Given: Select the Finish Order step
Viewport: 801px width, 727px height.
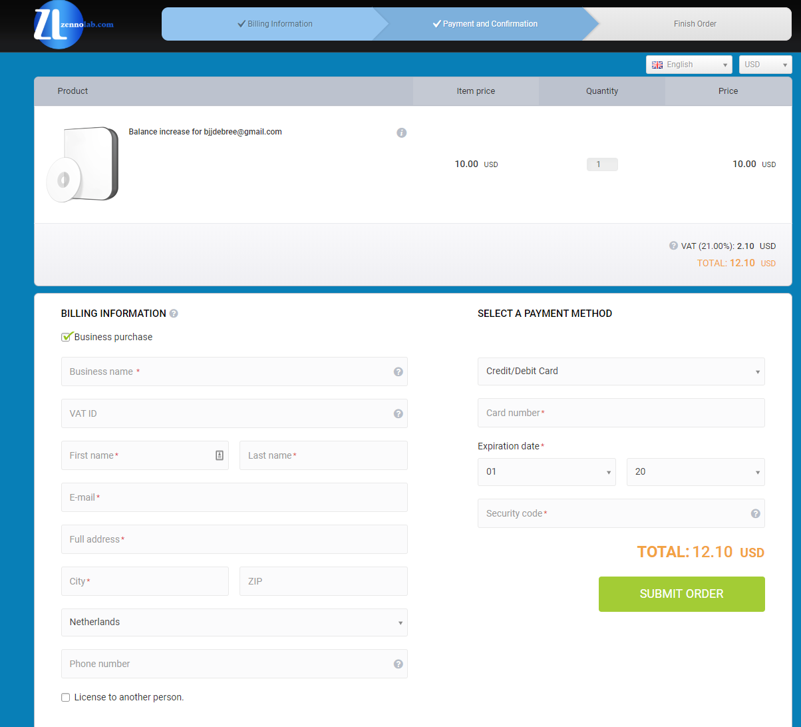Looking at the screenshot, I should point(695,24).
